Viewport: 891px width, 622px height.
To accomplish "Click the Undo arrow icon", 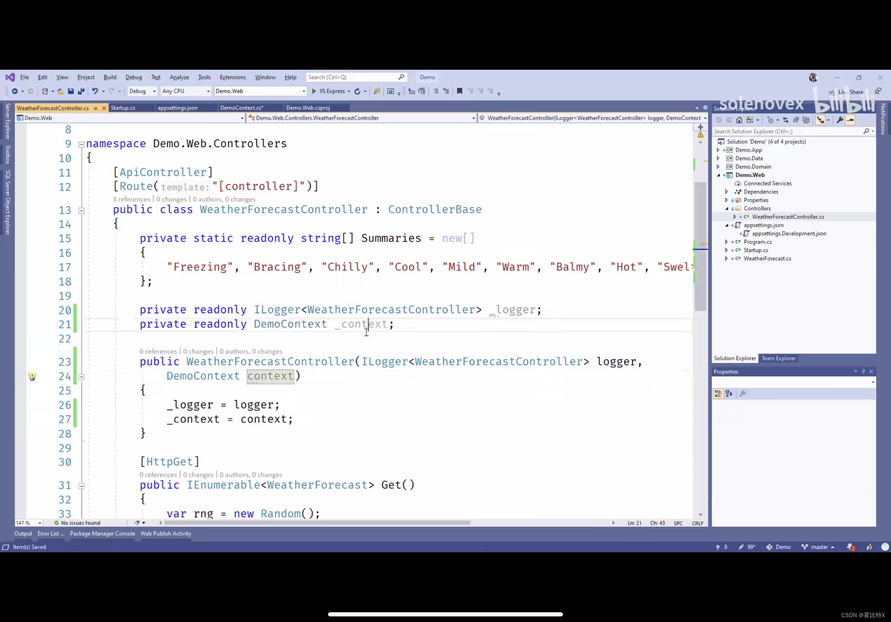I will pyautogui.click(x=95, y=91).
